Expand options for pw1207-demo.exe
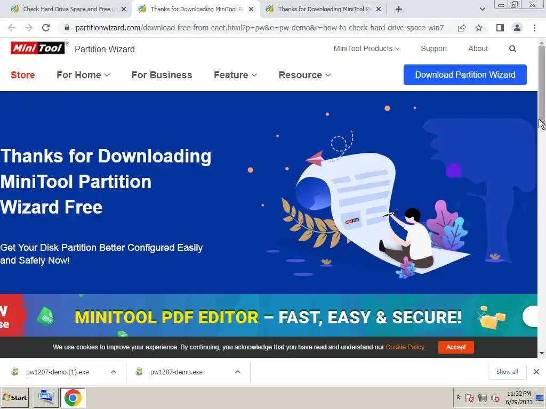This screenshot has height=409, width=546. coord(238,372)
